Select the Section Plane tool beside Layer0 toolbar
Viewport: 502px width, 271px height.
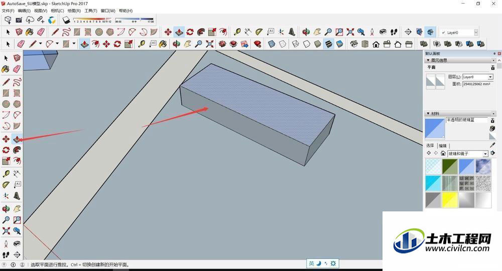(x=408, y=32)
